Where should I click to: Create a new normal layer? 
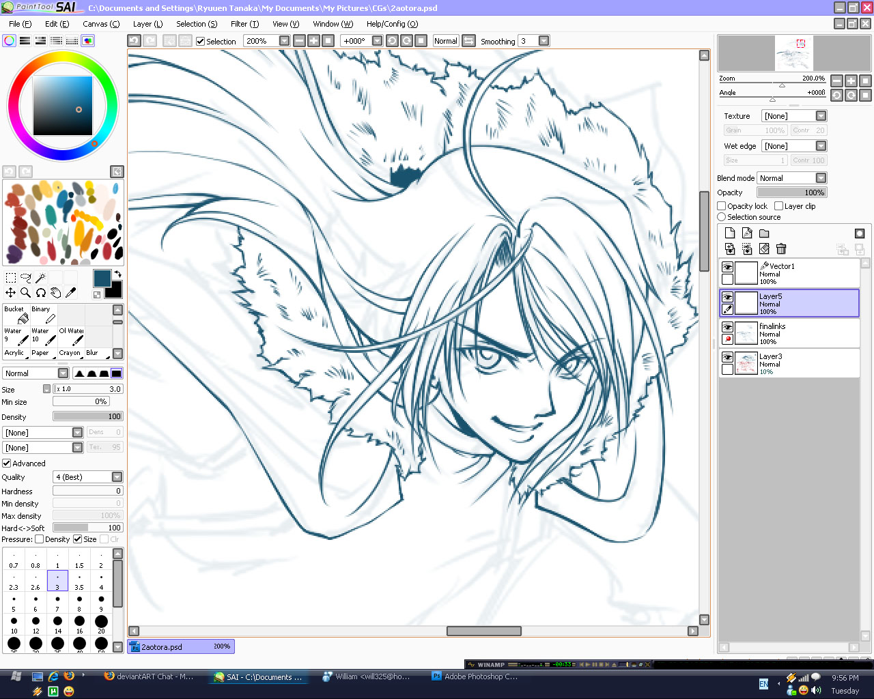pos(730,233)
